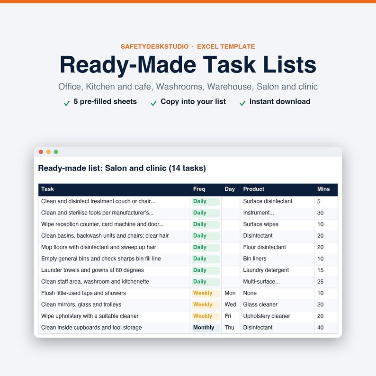Click the Day column header
Screen dimensions: 376x376
[230, 189]
